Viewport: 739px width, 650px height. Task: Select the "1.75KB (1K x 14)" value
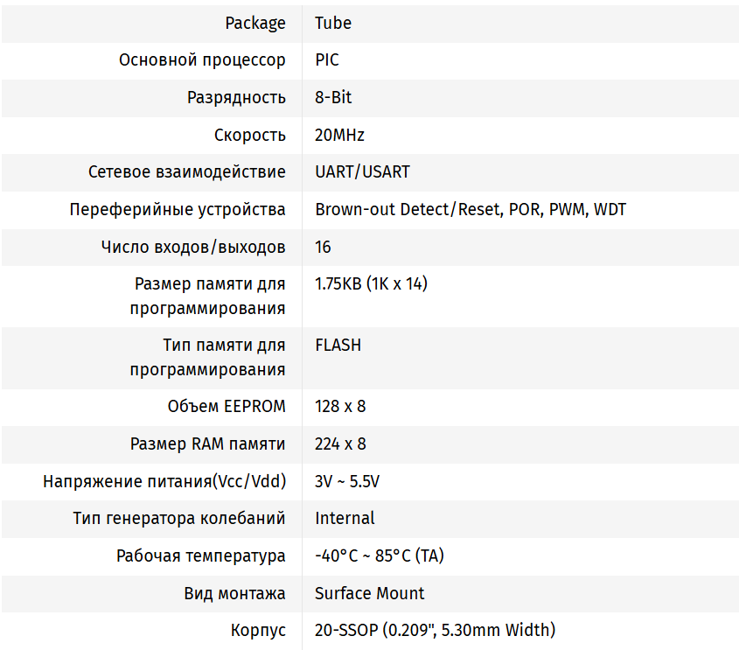click(371, 284)
